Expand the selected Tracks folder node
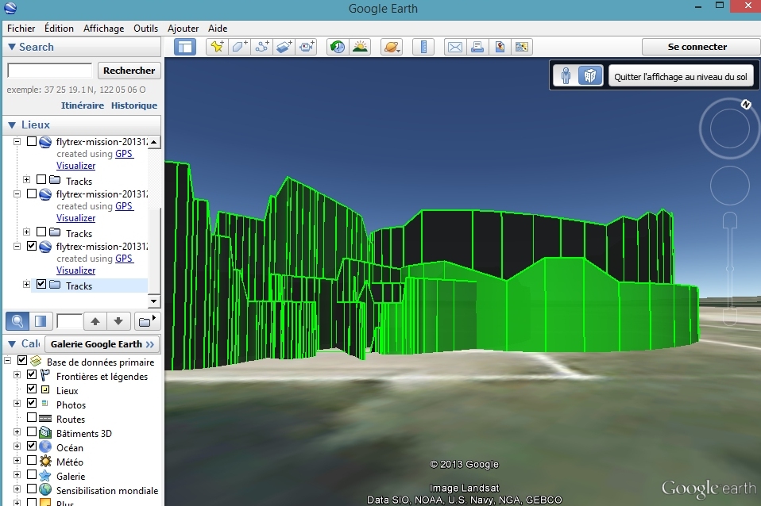This screenshot has height=506, width=761. coord(27,285)
